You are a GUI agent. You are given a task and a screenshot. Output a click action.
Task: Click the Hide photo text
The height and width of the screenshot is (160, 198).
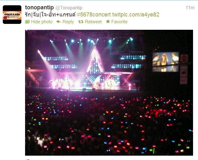[x=42, y=22]
